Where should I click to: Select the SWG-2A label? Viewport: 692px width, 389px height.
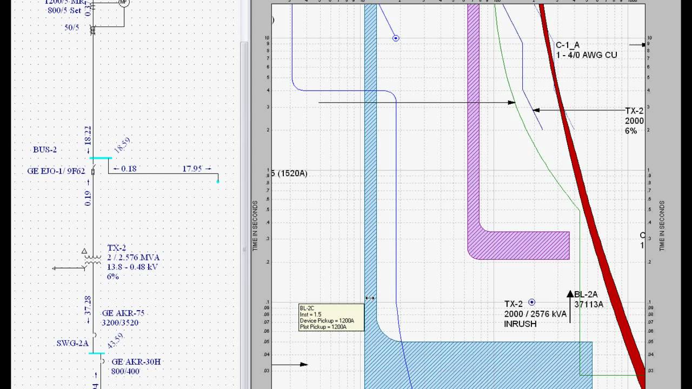(72, 344)
